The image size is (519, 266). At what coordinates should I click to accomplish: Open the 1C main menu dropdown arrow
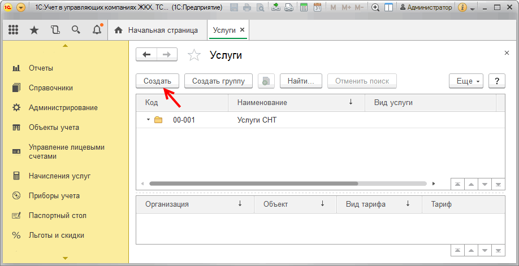point(20,7)
